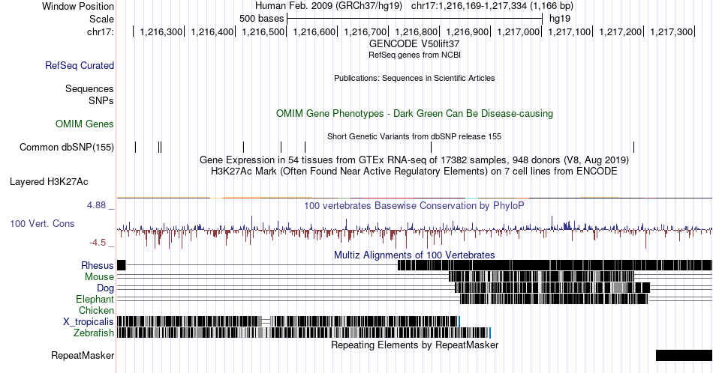Screen dimensions: 713x373
Task: Select the Common dbSNP(155) track label
Action: tap(67, 147)
